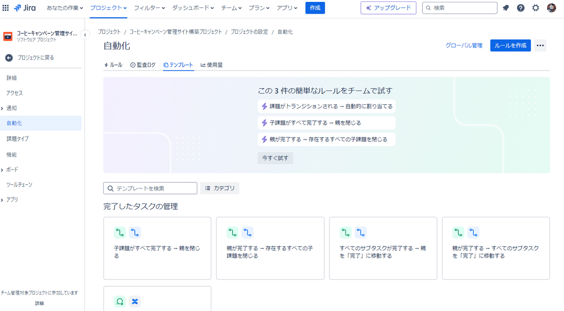Open the notifications bell
The width and height of the screenshot is (564, 311).
(x=506, y=8)
